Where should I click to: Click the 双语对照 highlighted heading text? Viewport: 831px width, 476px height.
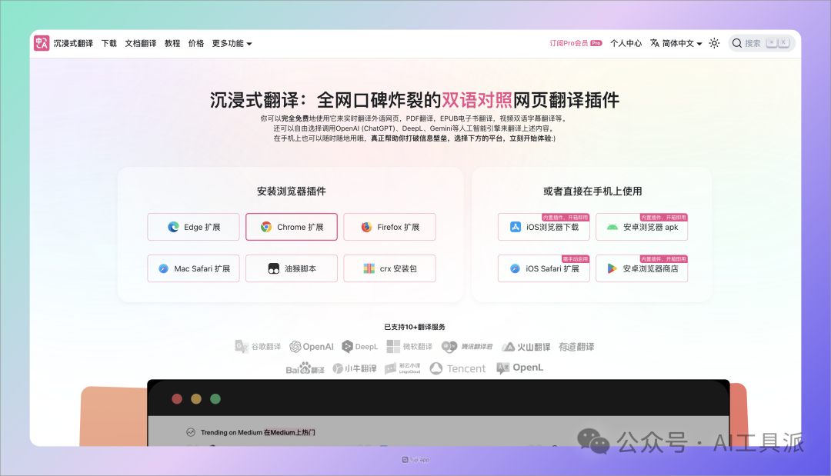coord(477,99)
